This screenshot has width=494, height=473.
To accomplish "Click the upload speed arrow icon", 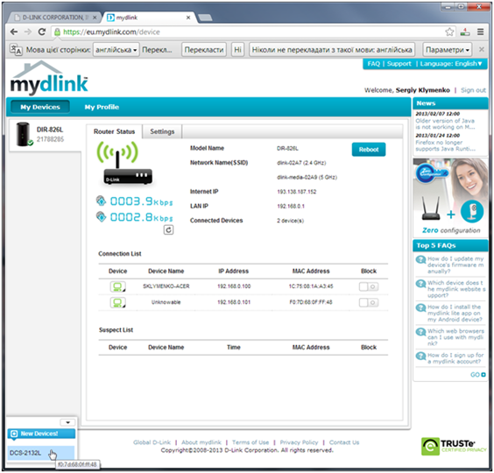I will 101,201.
